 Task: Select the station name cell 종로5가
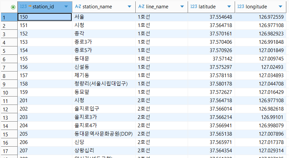click(104, 50)
